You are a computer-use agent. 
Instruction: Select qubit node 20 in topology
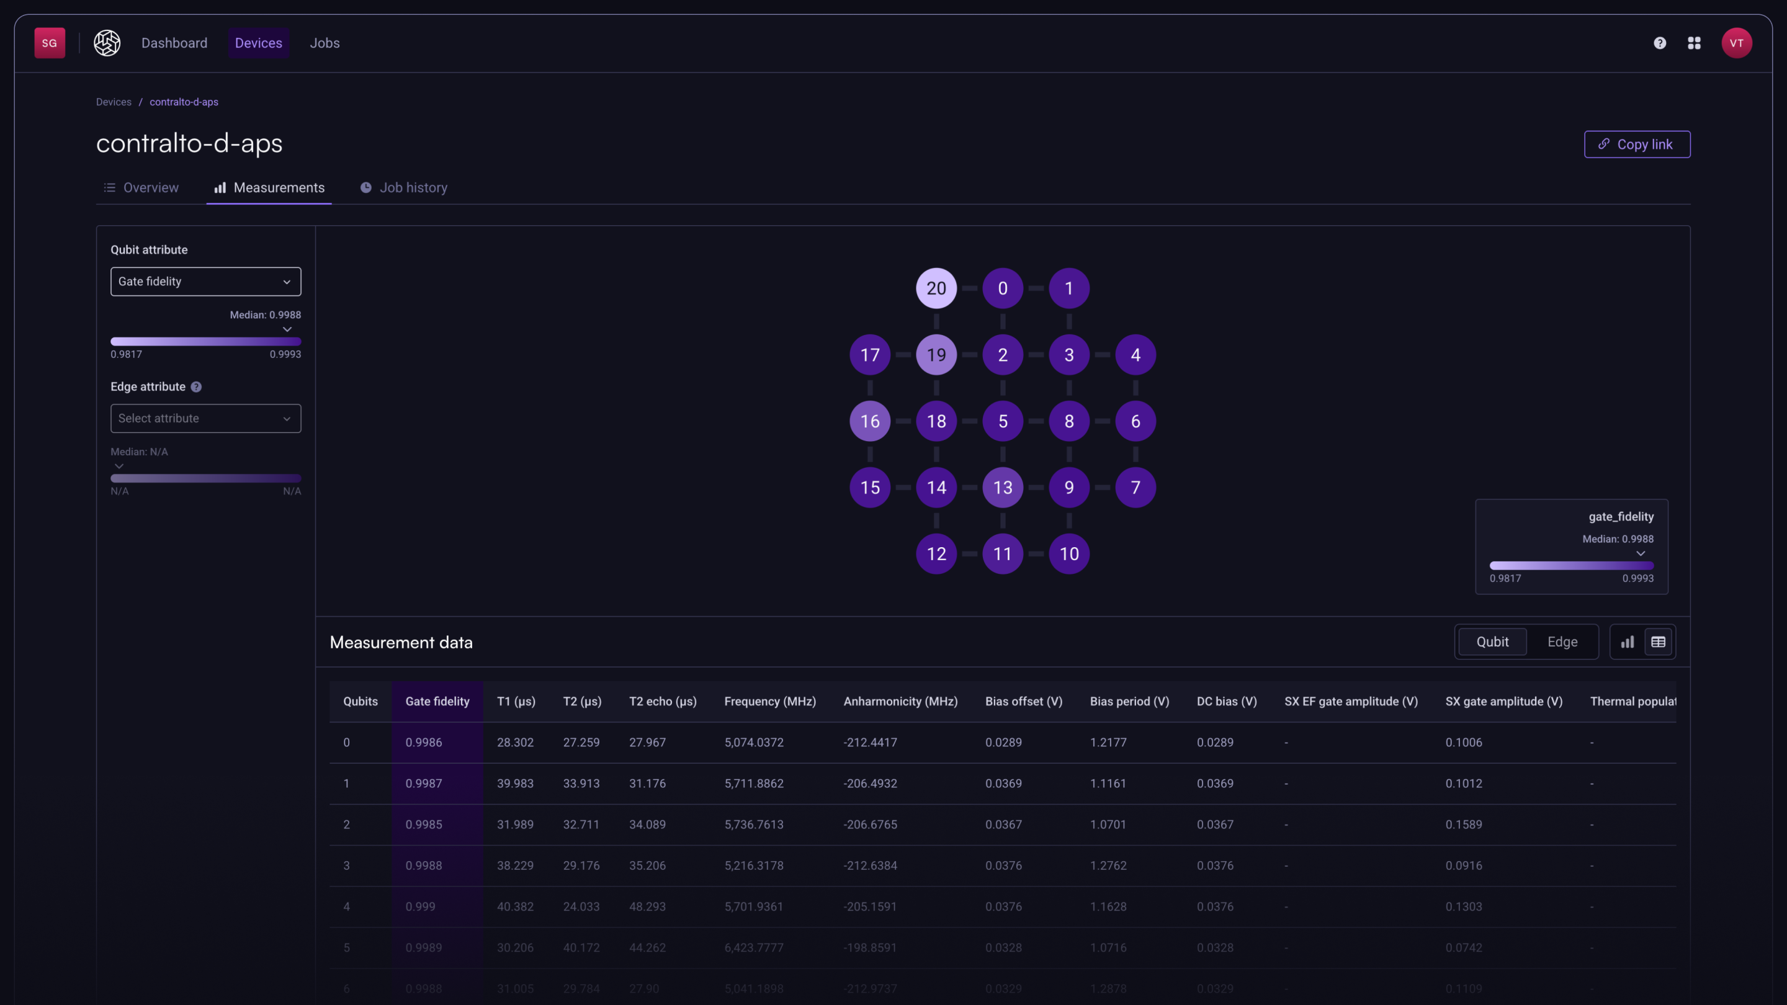pyautogui.click(x=936, y=288)
